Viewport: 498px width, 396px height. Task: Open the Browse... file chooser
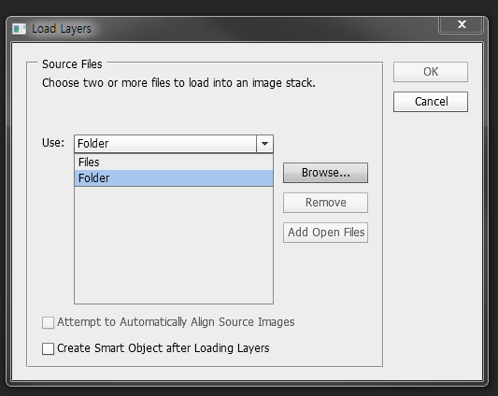tap(325, 173)
